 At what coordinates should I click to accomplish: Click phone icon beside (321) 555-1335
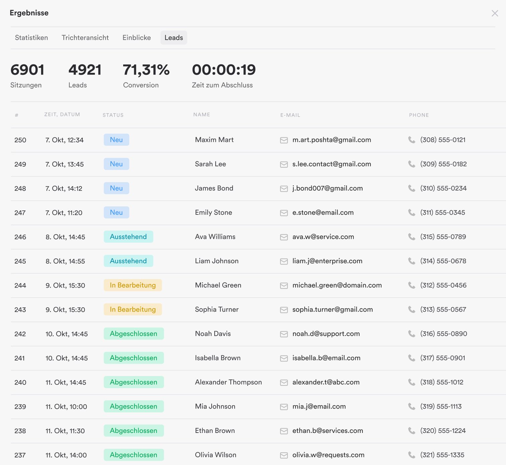point(412,455)
